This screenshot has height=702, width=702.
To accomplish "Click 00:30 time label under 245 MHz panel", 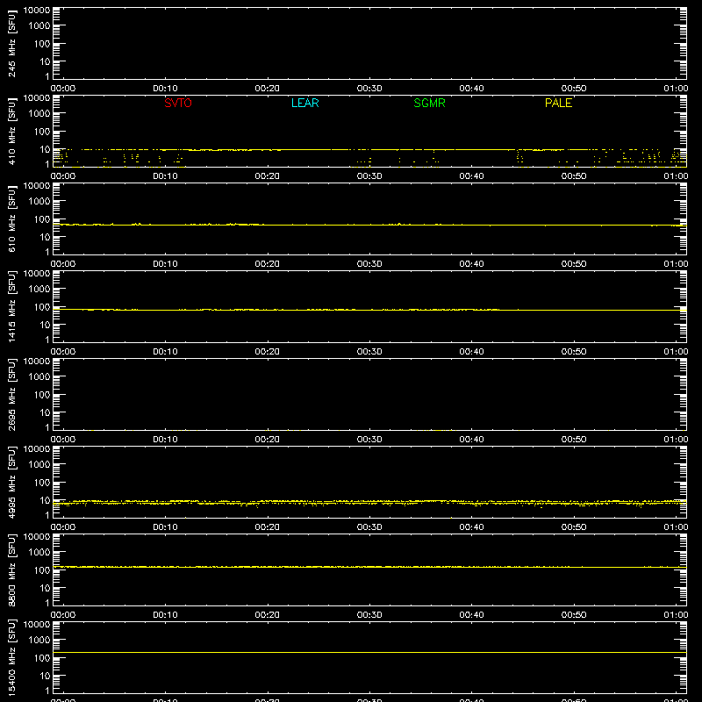I will point(369,89).
